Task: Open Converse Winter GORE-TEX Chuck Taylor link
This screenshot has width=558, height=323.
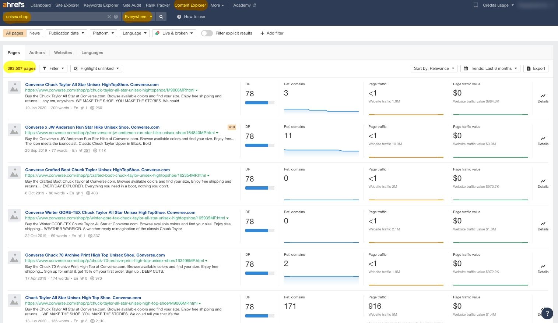Action: point(110,212)
